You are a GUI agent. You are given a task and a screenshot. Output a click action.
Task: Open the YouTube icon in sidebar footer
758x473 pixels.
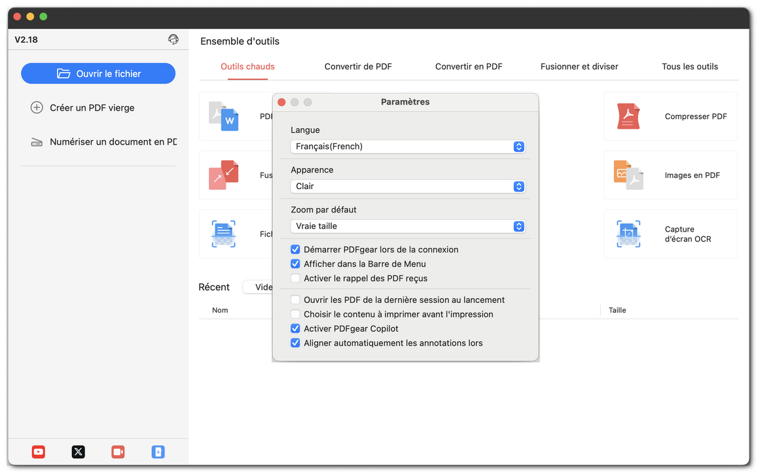point(39,451)
